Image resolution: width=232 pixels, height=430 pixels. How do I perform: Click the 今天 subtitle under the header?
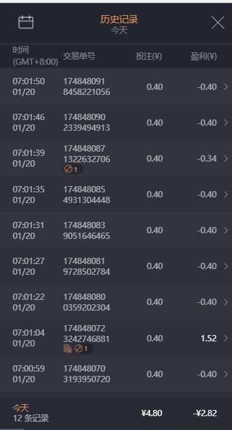pos(119,30)
